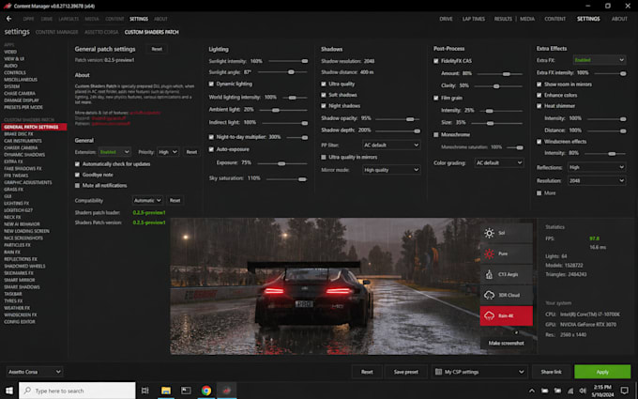This screenshot has height=399, width=638.
Task: Open RAIN FX in the sidebar
Action: coord(12,252)
